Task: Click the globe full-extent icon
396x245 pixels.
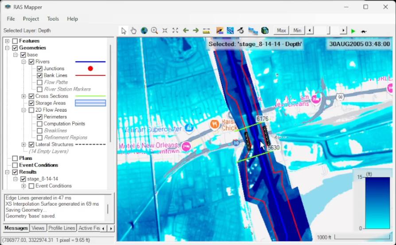Action: (x=144, y=30)
